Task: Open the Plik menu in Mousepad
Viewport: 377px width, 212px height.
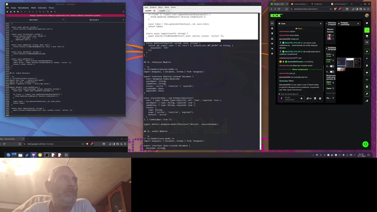Action: click(7, 8)
